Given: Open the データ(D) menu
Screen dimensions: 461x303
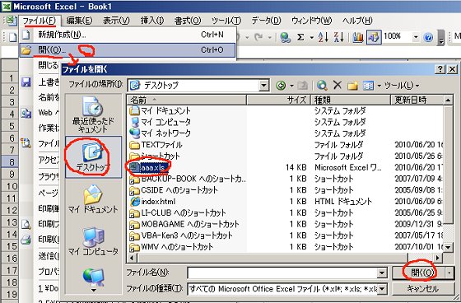Looking at the screenshot, I should coord(266,21).
